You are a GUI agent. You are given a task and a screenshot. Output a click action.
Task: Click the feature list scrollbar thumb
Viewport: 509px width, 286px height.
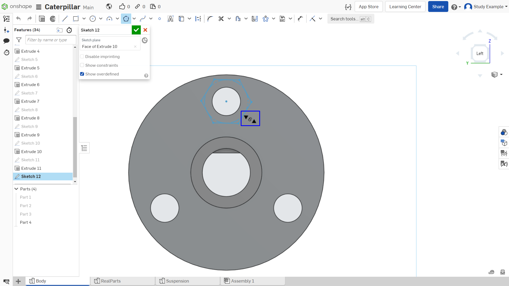(x=75, y=147)
